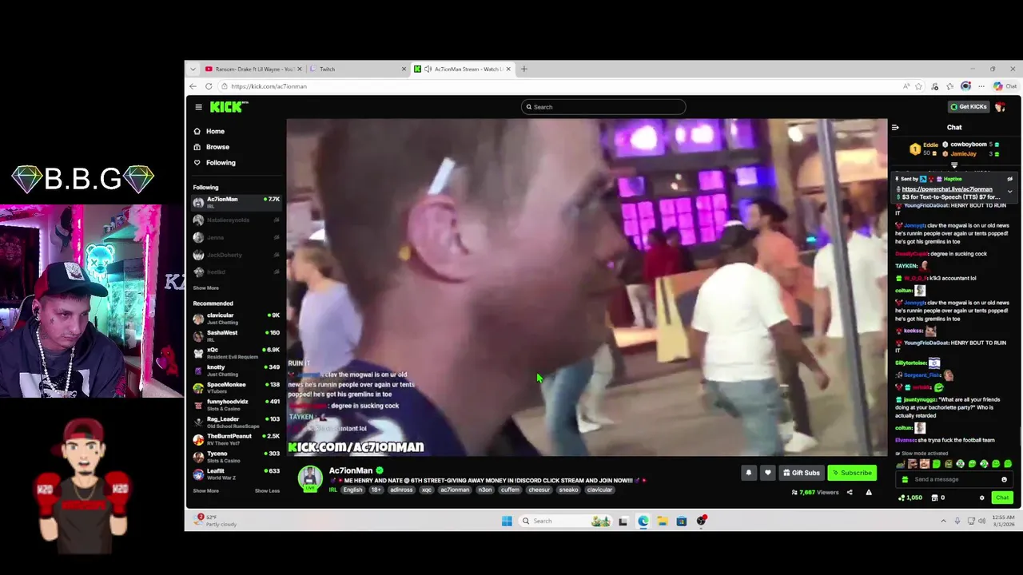Open recommended channel funnyhoodvidz

(237, 405)
